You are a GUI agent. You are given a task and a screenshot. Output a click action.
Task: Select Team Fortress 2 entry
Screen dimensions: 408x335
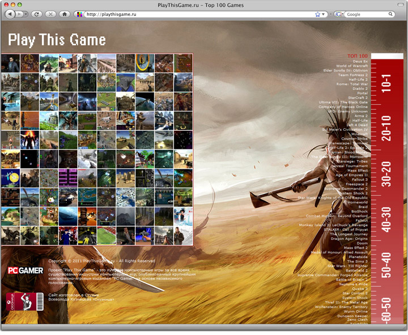pyautogui.click(x=353, y=75)
